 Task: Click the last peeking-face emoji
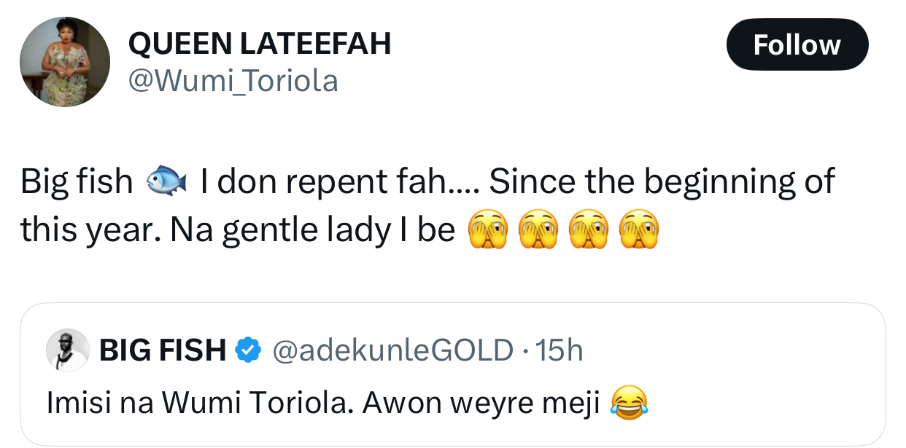coord(638,231)
